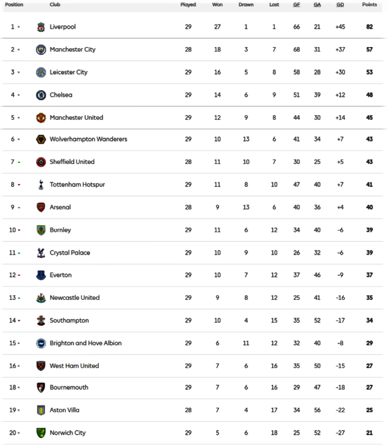Click the GA column header

pyautogui.click(x=317, y=5)
